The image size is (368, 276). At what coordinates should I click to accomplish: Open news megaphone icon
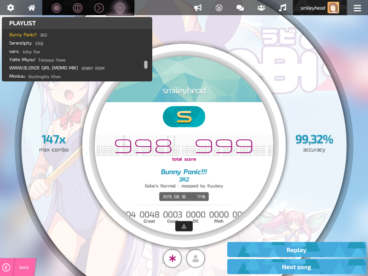198,8
